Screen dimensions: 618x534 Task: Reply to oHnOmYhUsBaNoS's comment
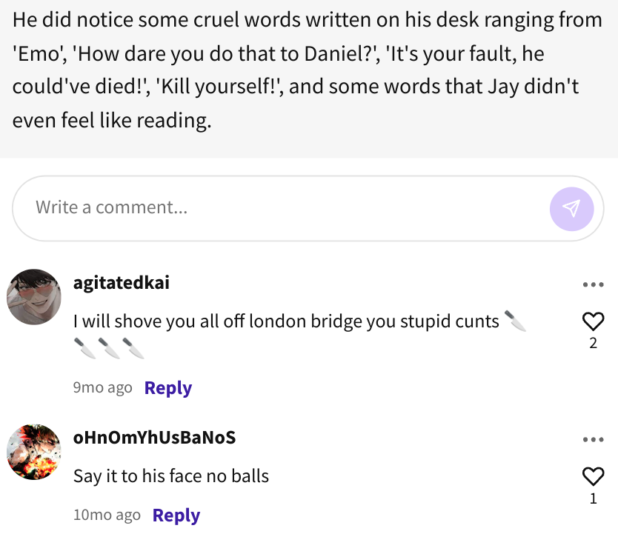click(x=176, y=515)
